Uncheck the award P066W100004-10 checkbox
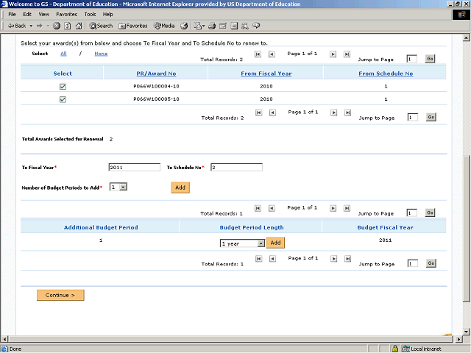The height and width of the screenshot is (353, 471). click(63, 86)
